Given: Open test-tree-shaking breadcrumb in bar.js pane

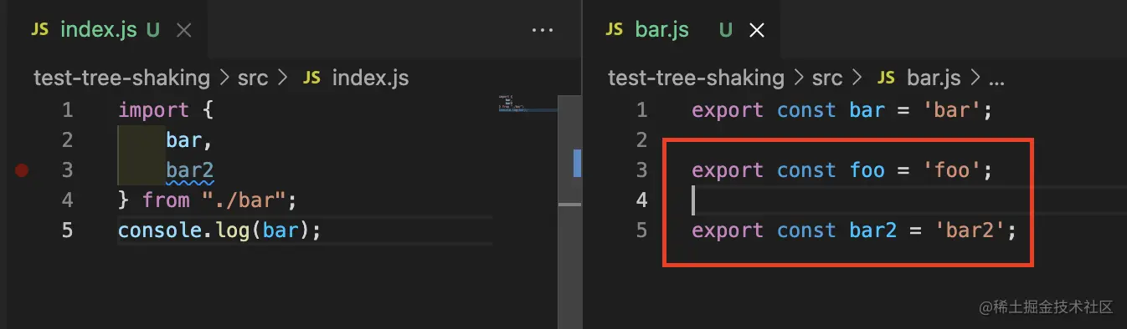Looking at the screenshot, I should (696, 78).
